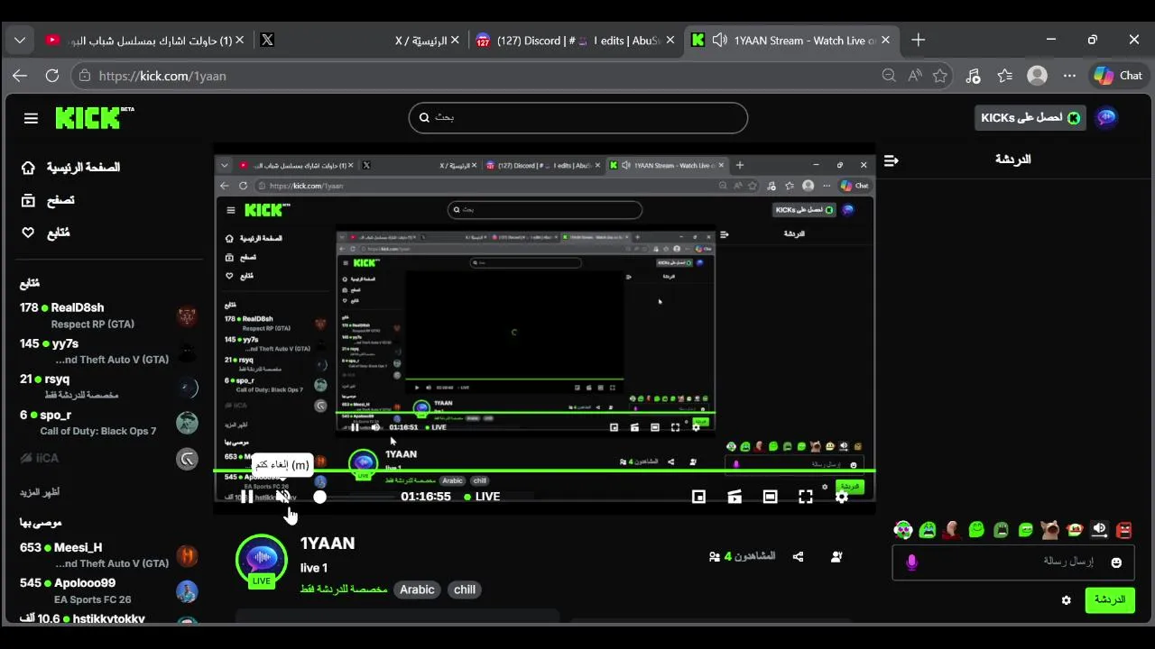Click the stream progress bar
This screenshot has width=1155, height=649.
point(544,471)
